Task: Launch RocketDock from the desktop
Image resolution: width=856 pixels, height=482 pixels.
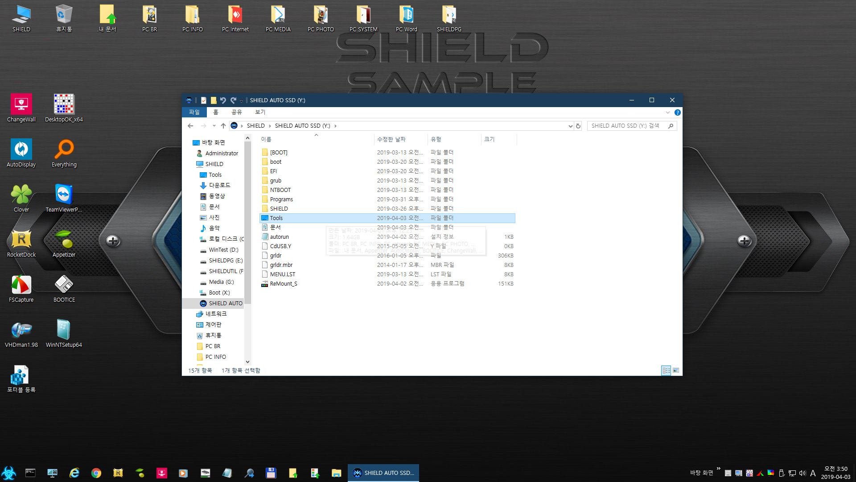Action: click(x=21, y=243)
